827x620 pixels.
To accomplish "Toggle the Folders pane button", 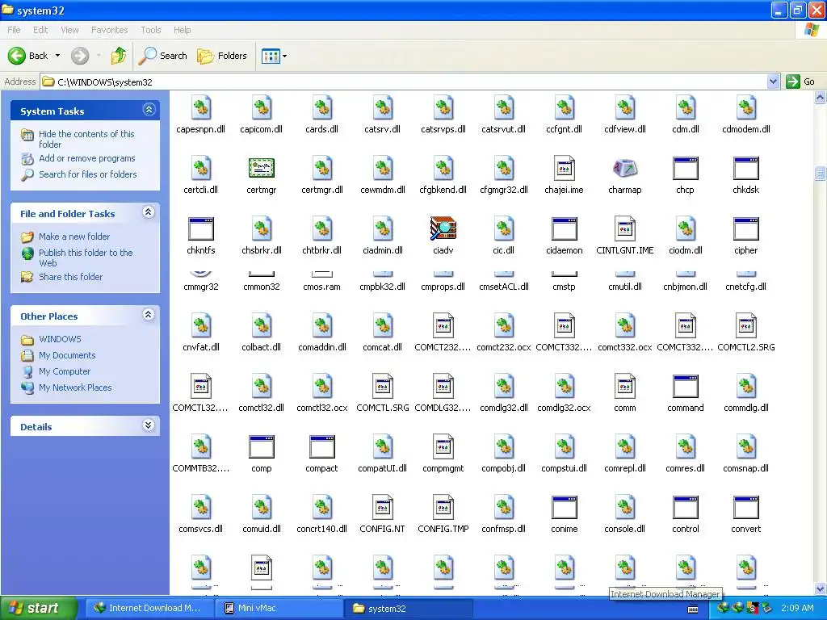I will pos(222,56).
